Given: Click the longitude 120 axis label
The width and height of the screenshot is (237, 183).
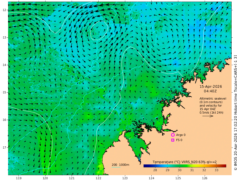Looking at the screenshot, I should click(45, 178).
